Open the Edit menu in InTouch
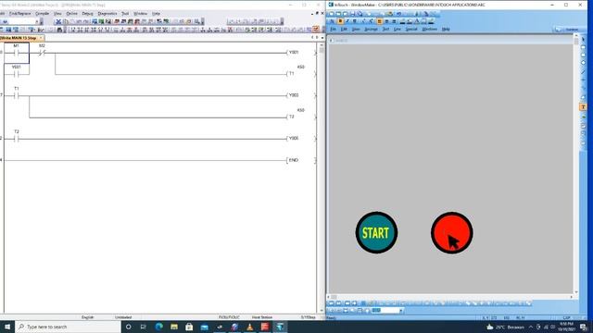Image resolution: width=593 pixels, height=333 pixels. 344,29
